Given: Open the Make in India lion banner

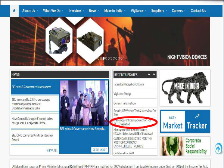Looking at the screenshot, I should click(185, 88).
